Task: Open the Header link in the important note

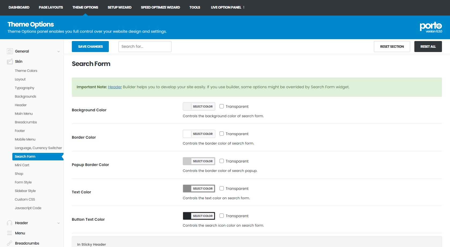Action: tap(115, 87)
